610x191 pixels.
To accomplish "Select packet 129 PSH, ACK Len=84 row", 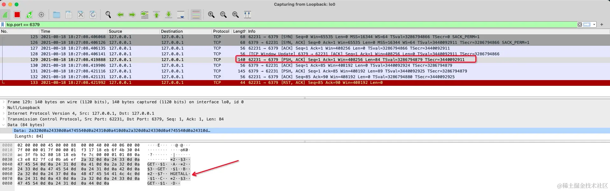I will point(305,60).
